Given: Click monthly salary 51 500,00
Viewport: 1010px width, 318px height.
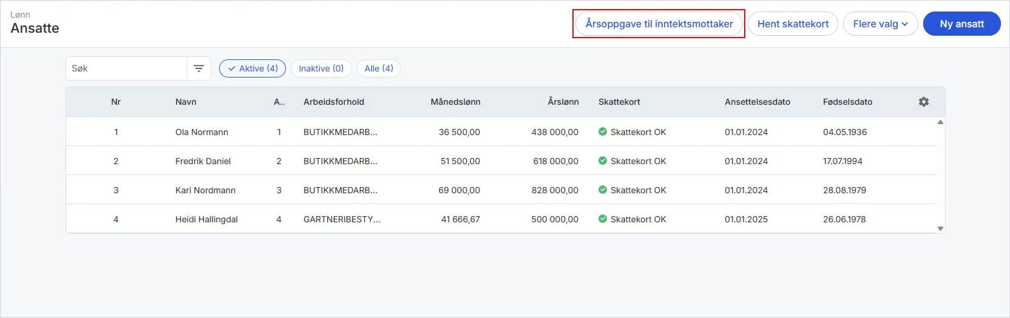Looking at the screenshot, I should point(460,161).
